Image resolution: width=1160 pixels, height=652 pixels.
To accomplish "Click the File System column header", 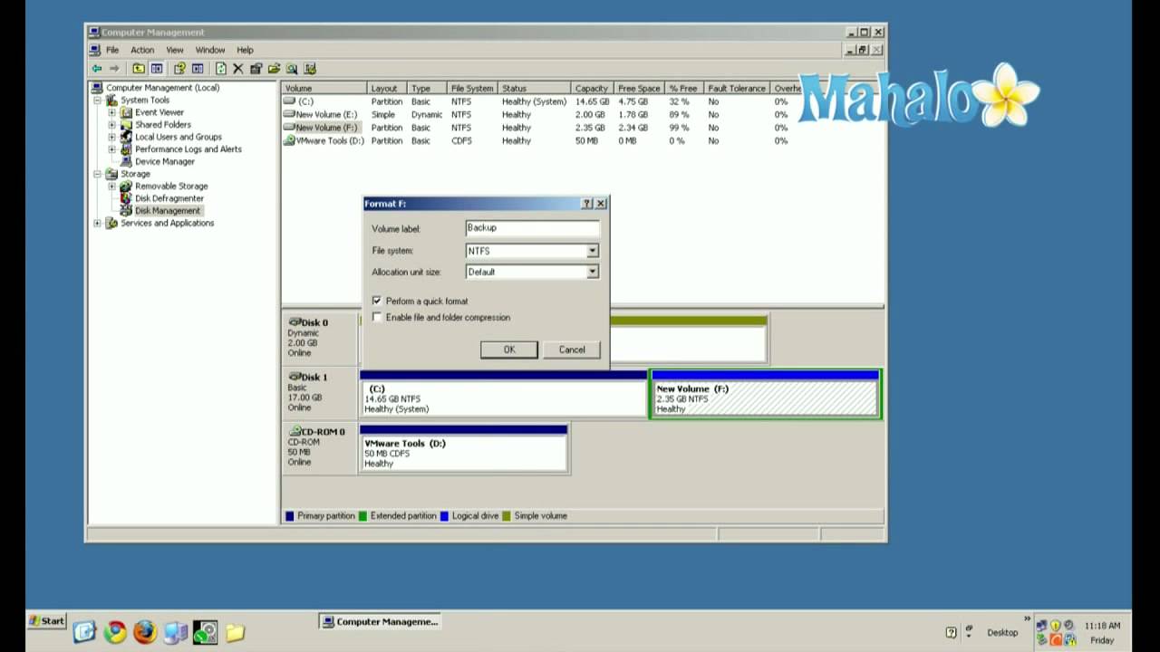I will click(x=472, y=89).
